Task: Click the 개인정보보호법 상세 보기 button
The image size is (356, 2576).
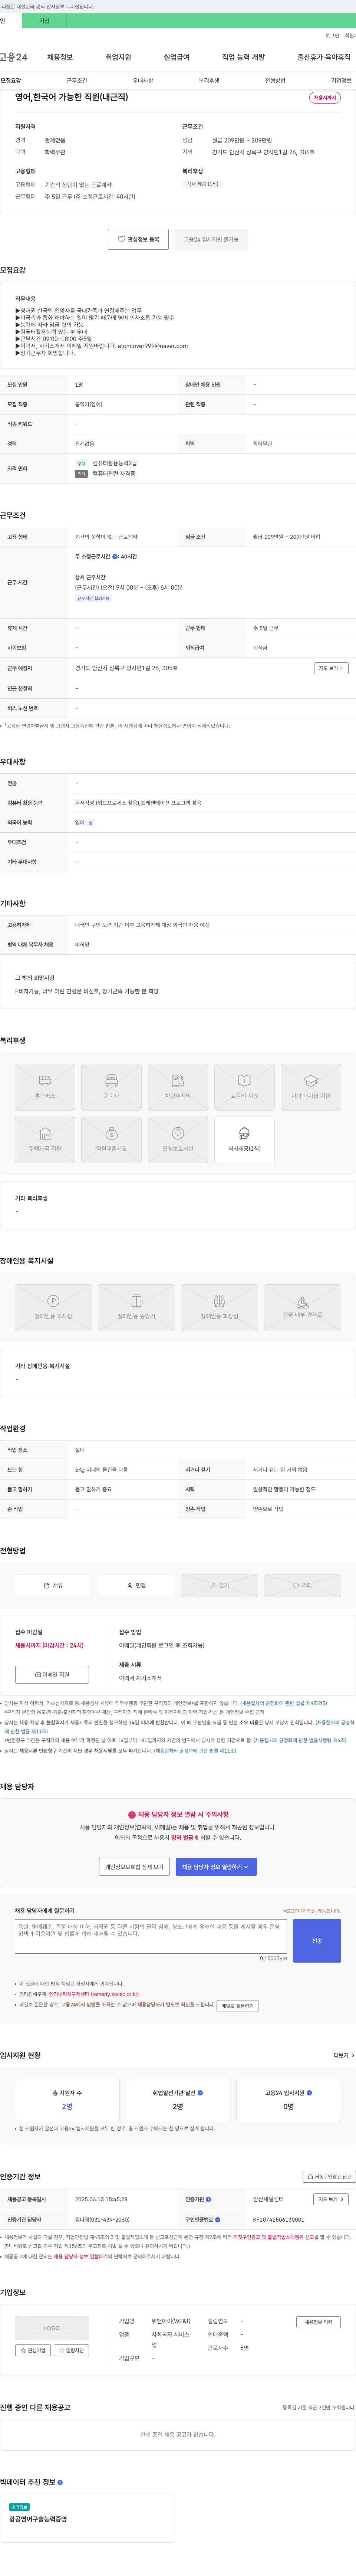Action: point(134,1867)
